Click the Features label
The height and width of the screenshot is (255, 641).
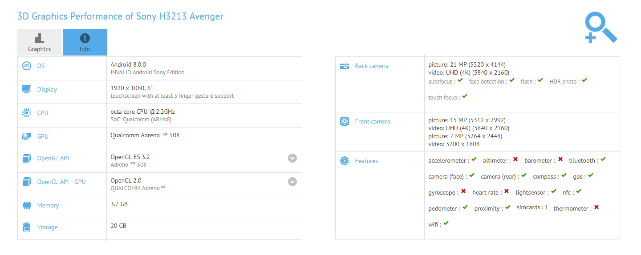[366, 161]
